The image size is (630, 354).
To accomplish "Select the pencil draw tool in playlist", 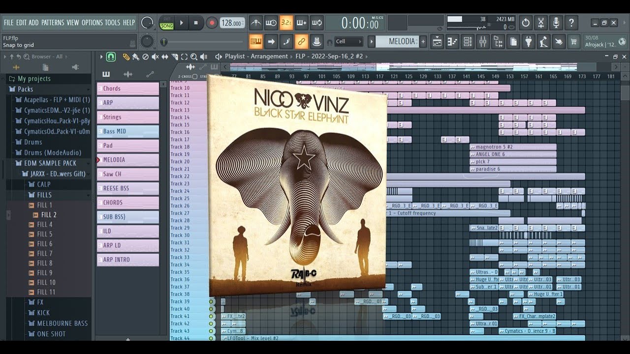I will [x=126, y=57].
